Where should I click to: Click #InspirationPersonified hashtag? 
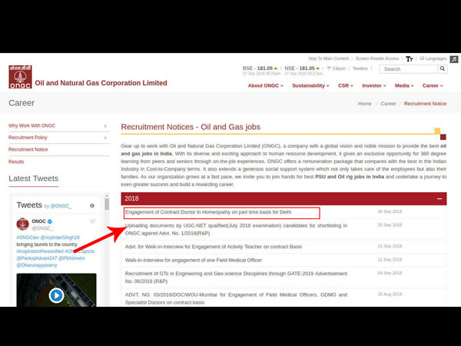point(40,251)
